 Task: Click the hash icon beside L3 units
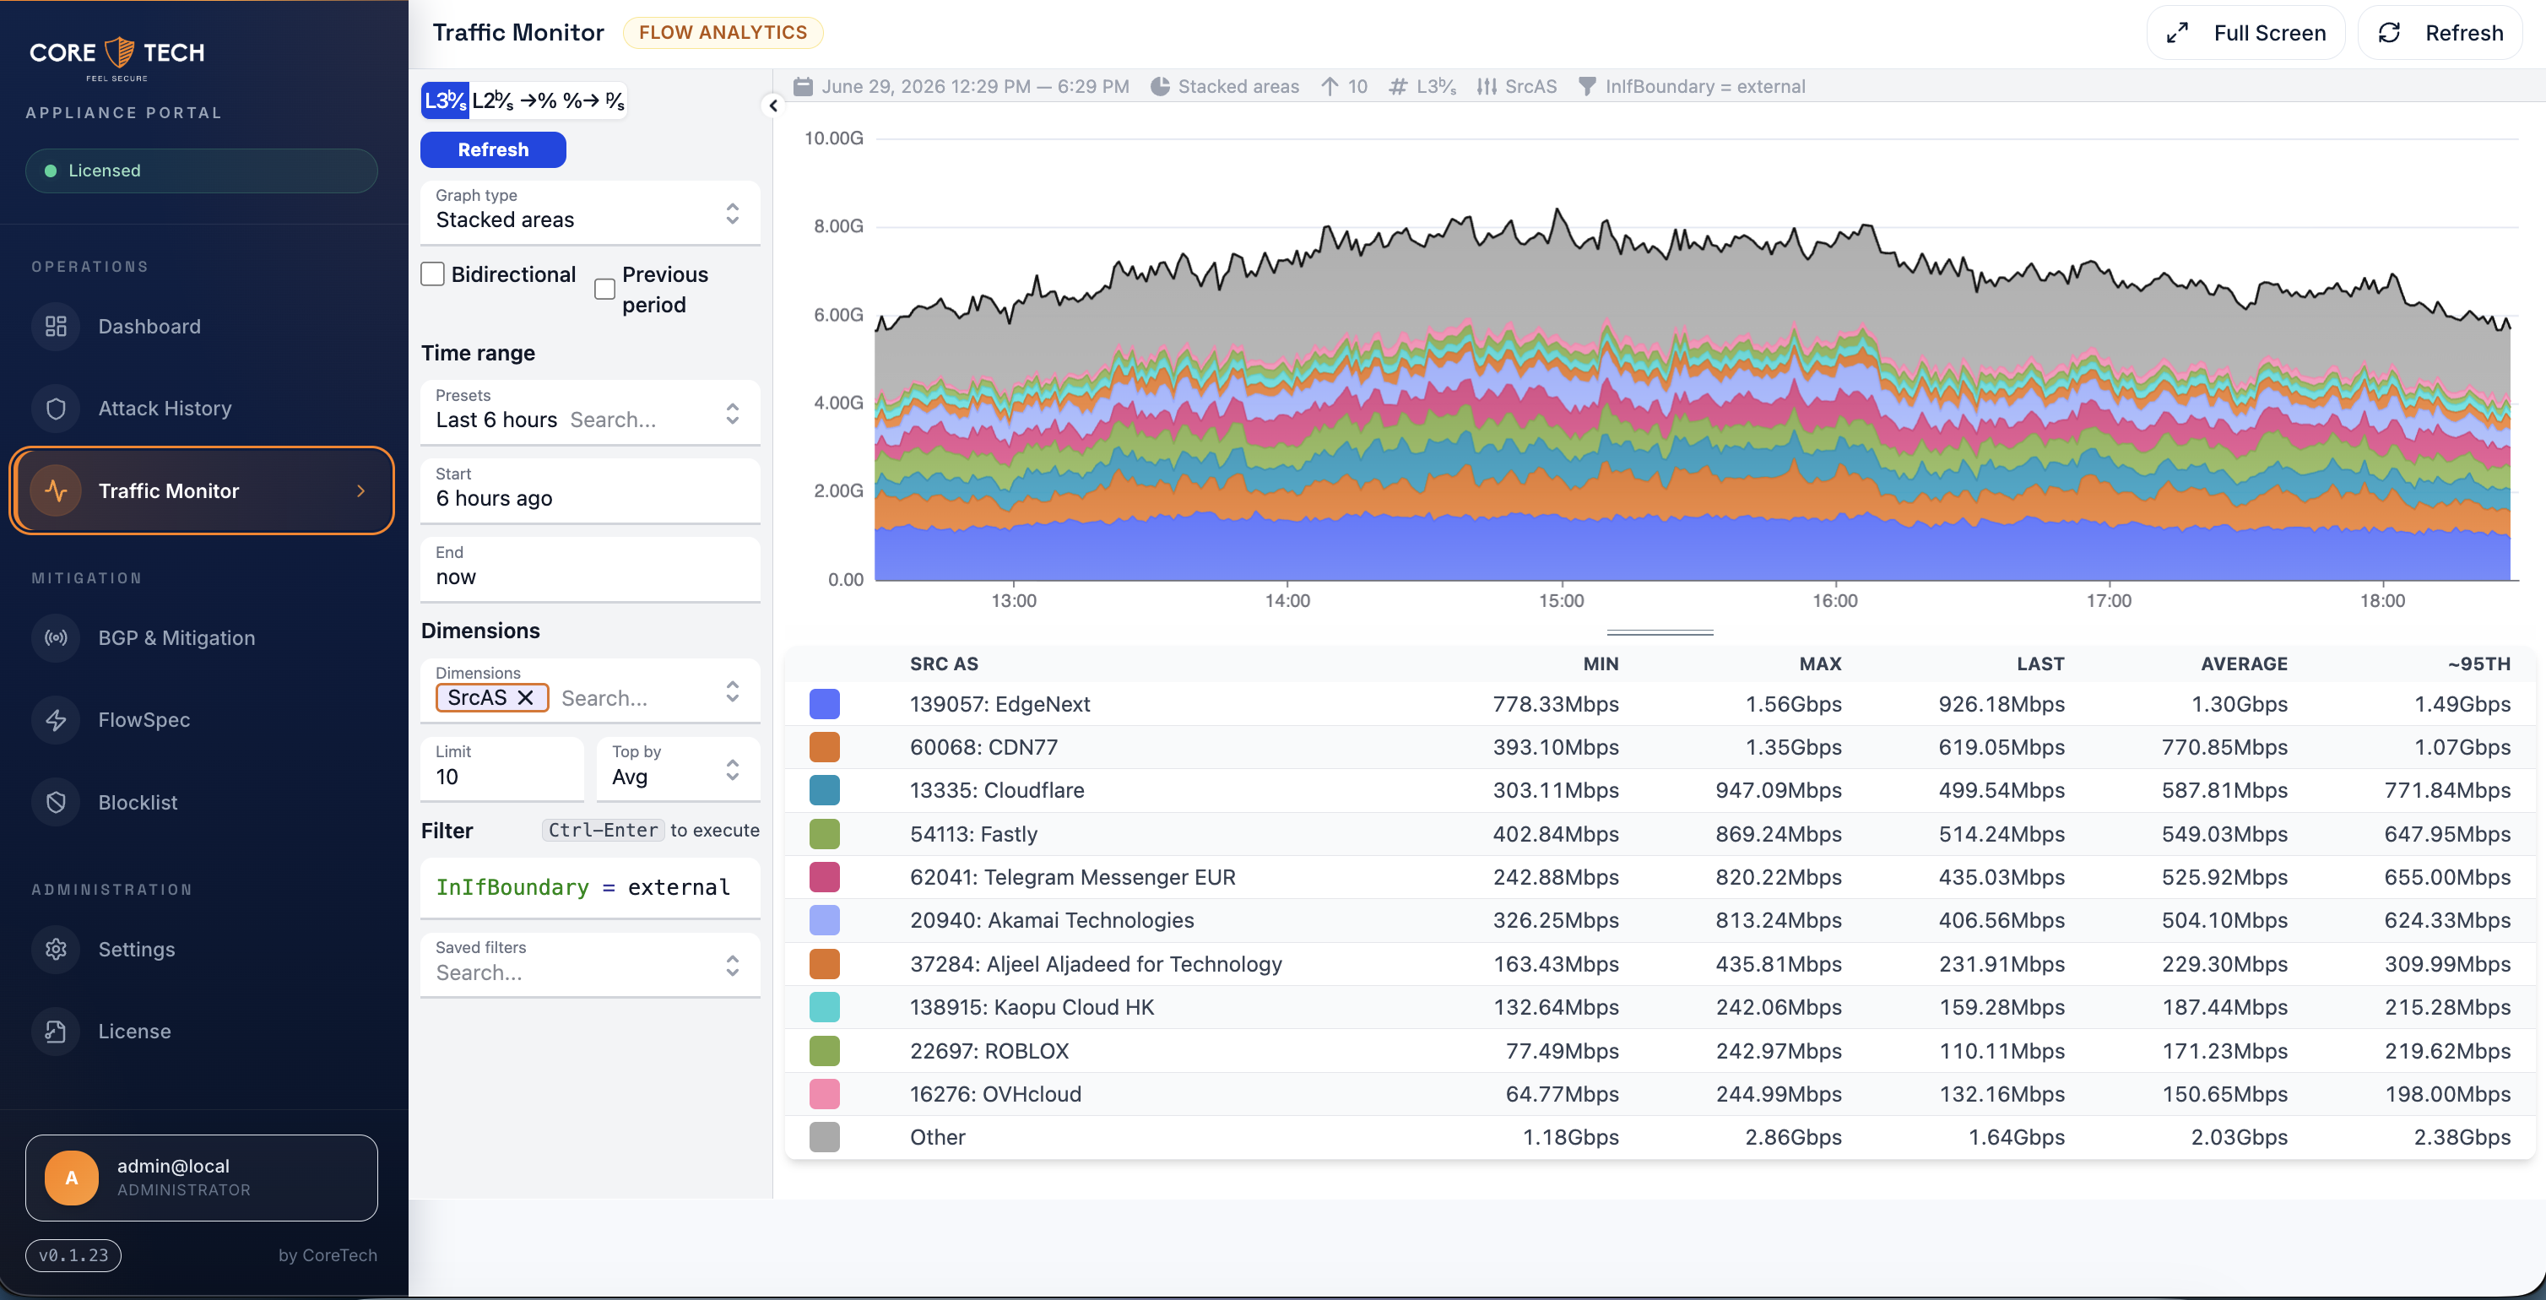(x=1398, y=86)
